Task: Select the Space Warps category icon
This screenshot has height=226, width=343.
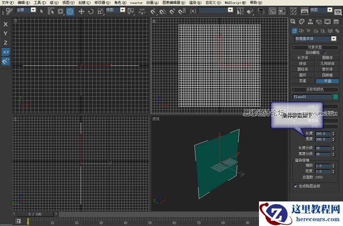Action: click(x=330, y=31)
